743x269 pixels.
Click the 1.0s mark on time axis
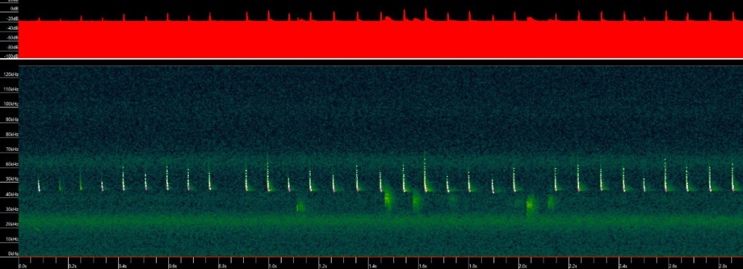coord(273,266)
